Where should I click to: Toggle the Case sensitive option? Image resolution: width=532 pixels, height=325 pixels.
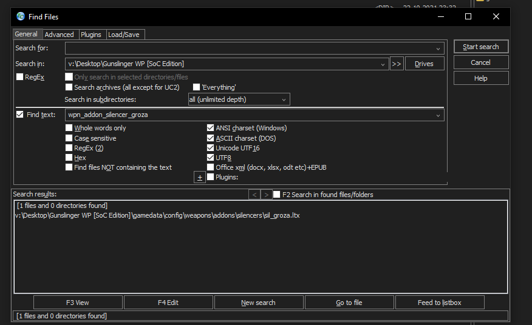(69, 138)
